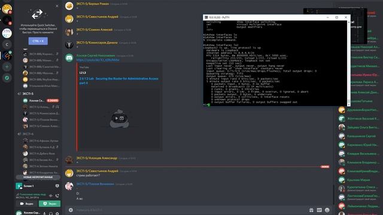Select ЭКСП-5/Комиссаров in voice channel list
This screenshot has height=215, width=383.
point(41,113)
